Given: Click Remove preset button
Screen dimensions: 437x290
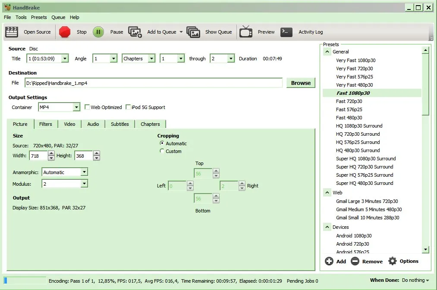Looking at the screenshot, I should pos(367,261).
